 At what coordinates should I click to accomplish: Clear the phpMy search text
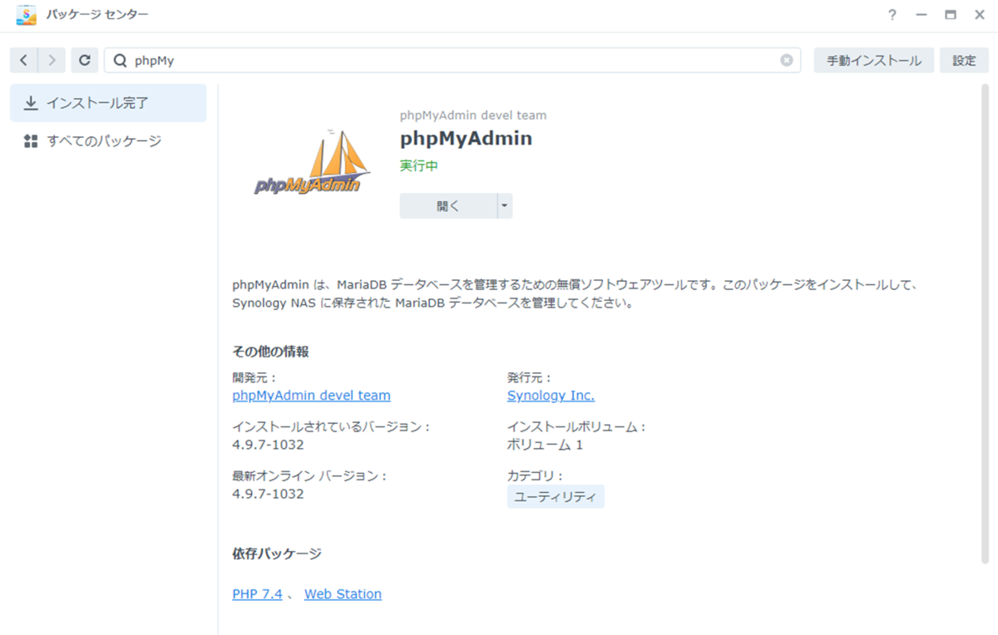786,60
